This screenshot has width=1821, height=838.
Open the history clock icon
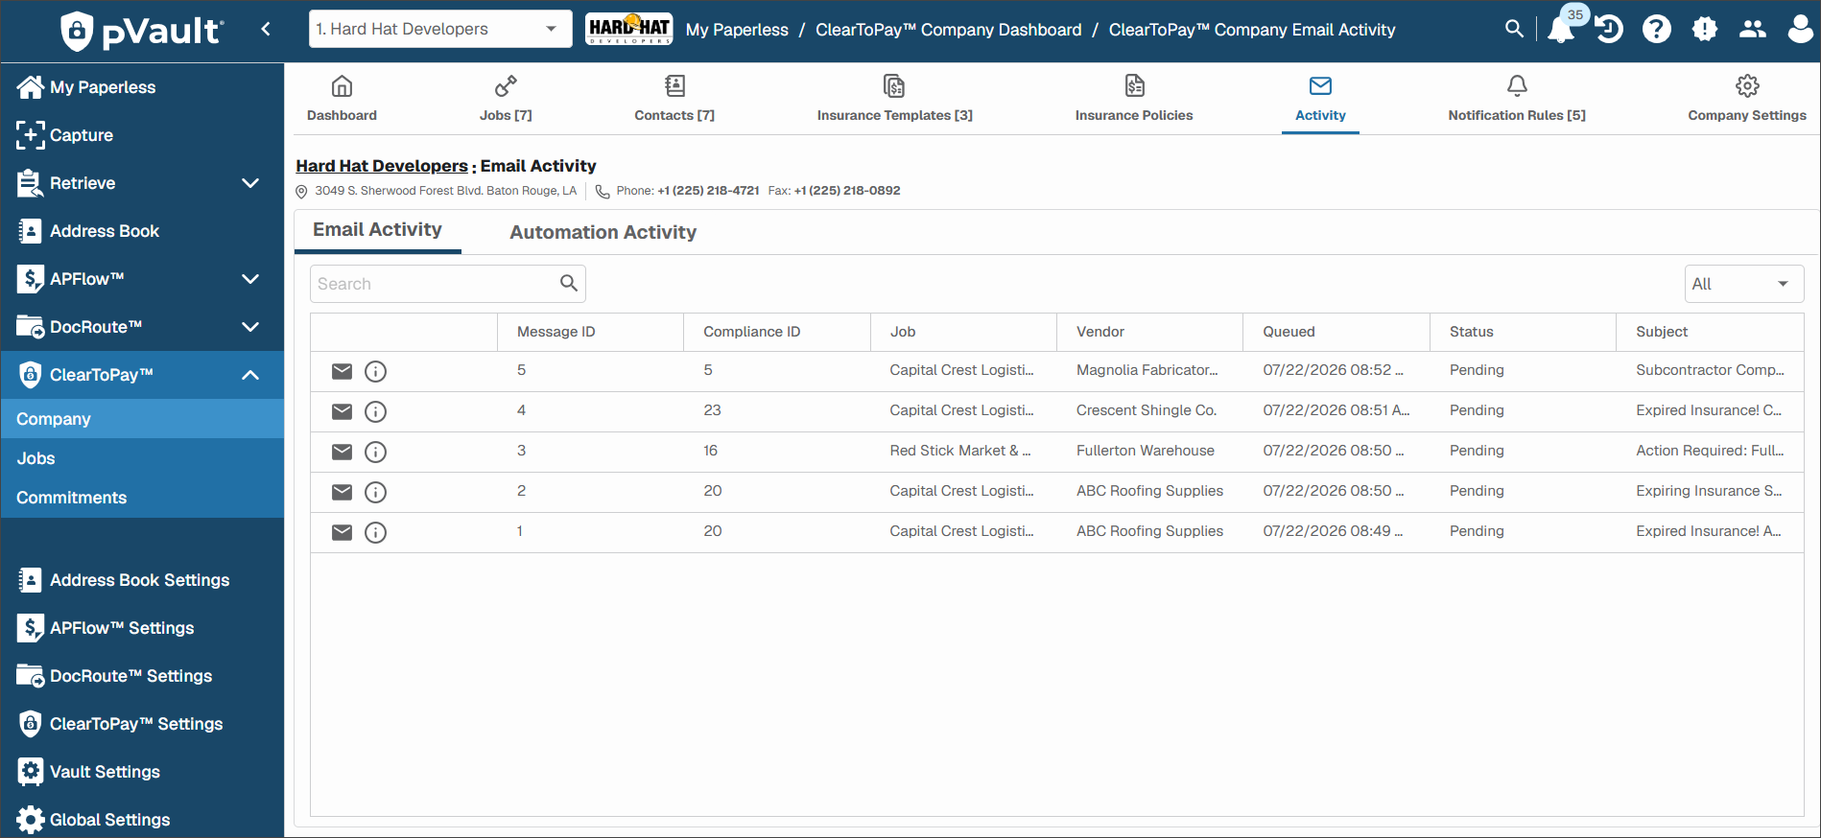coord(1609,29)
